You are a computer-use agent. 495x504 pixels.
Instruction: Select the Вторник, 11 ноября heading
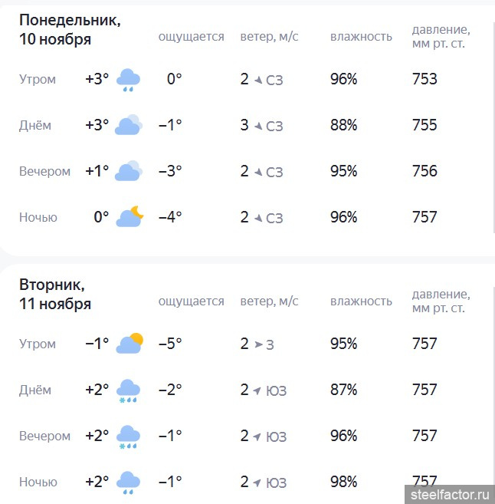coord(55,294)
